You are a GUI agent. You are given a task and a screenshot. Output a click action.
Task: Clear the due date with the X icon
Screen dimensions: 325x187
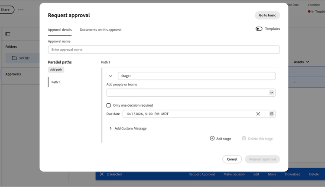[258, 114]
